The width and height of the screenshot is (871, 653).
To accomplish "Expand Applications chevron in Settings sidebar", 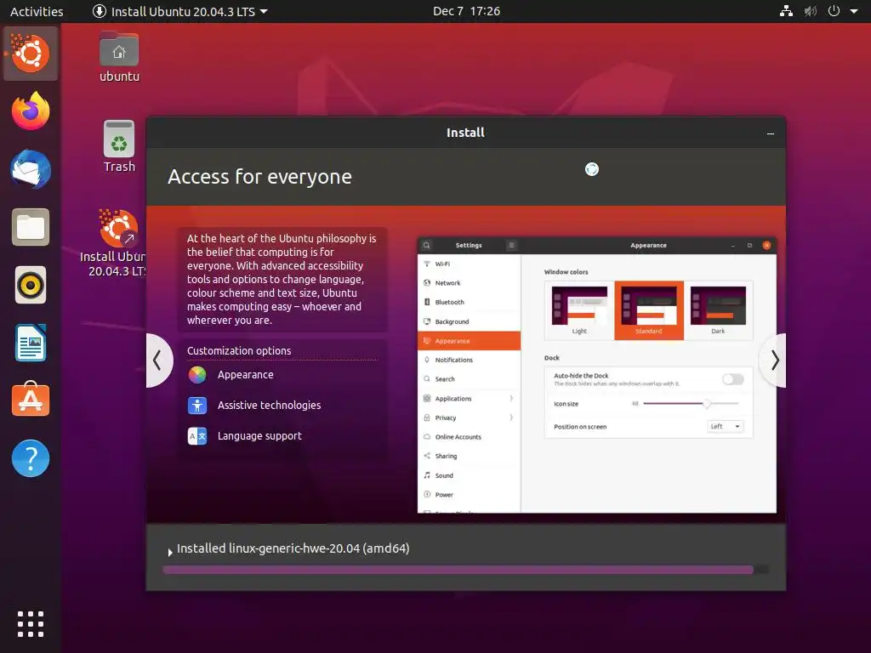I will pyautogui.click(x=511, y=398).
